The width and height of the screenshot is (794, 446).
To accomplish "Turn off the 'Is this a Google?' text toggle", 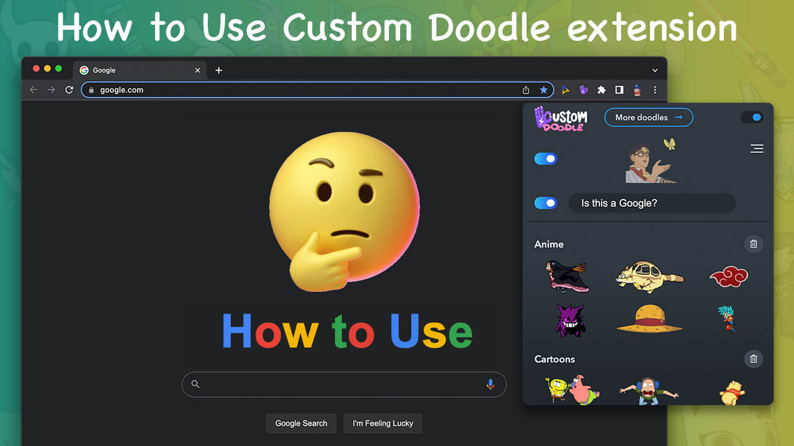I will (x=545, y=203).
